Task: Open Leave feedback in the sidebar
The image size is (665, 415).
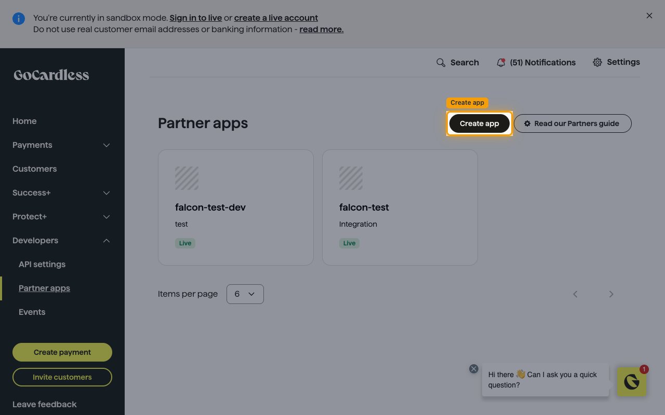Action: 45,404
